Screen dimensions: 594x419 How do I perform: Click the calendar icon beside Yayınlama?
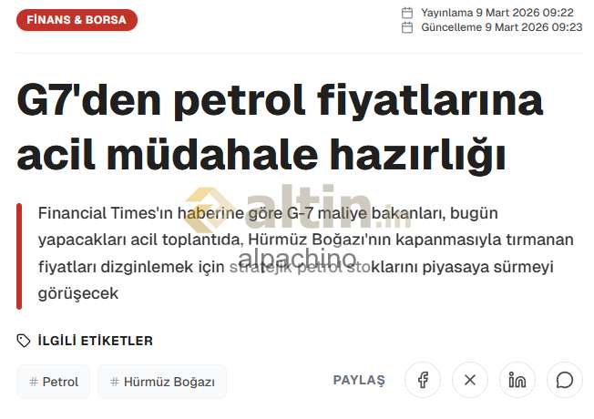(x=407, y=13)
